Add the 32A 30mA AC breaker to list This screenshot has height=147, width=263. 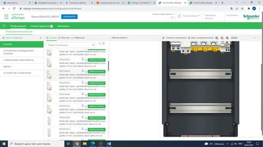(97, 83)
